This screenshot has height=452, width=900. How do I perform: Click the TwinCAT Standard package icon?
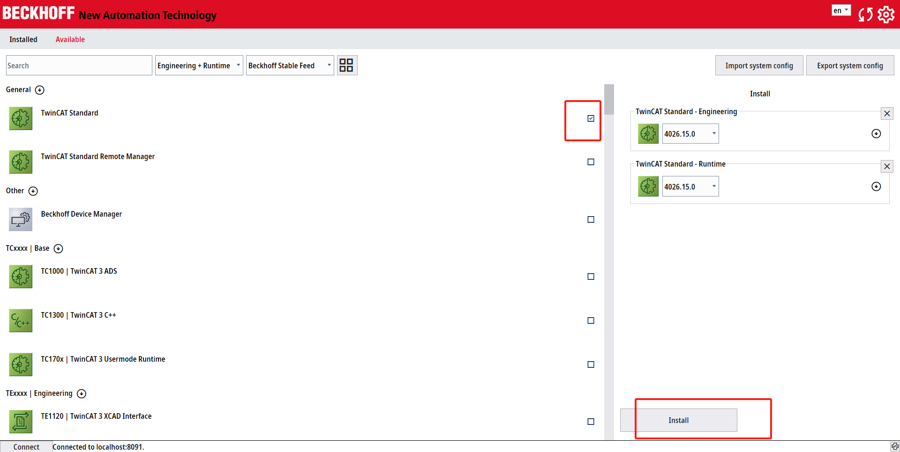[x=21, y=118]
